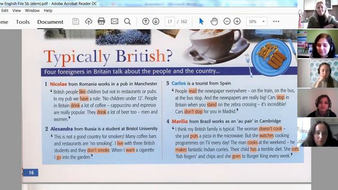Click the 'Four foreigners in Britain' banner text
338x190 pixels.
[x=132, y=71]
